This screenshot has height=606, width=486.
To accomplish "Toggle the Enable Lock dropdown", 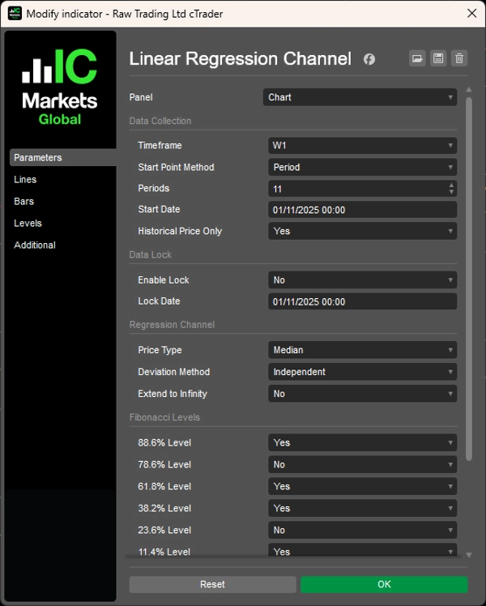I will pyautogui.click(x=362, y=280).
